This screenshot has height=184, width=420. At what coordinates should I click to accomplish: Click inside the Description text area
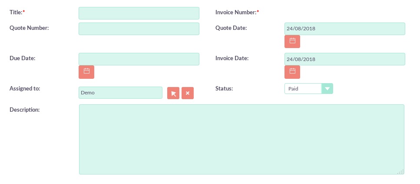[241, 139]
